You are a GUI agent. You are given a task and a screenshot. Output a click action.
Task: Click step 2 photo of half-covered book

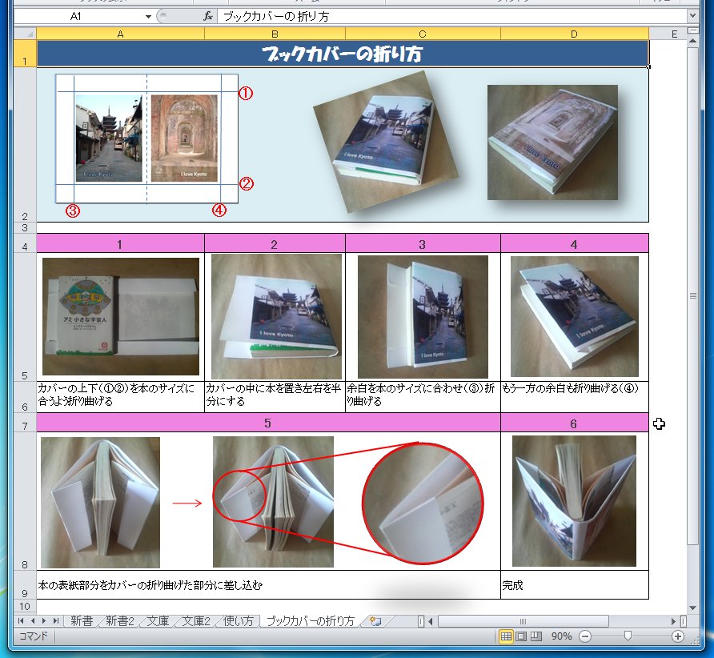point(276,316)
